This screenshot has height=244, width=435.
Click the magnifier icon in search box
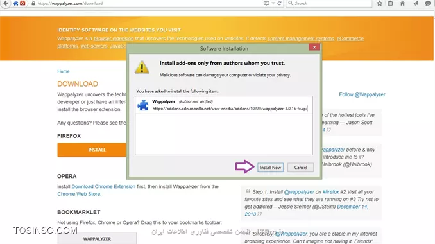point(291,3)
